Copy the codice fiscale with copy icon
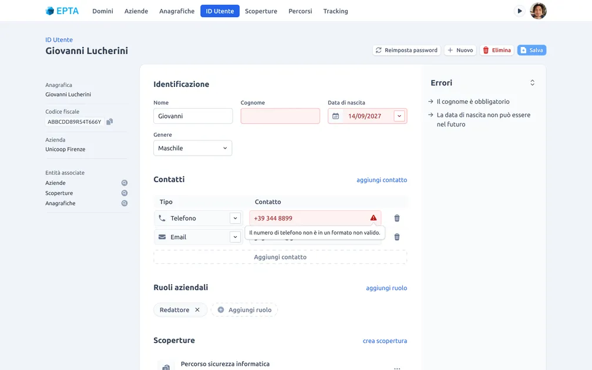The height and width of the screenshot is (370, 592). 109,122
